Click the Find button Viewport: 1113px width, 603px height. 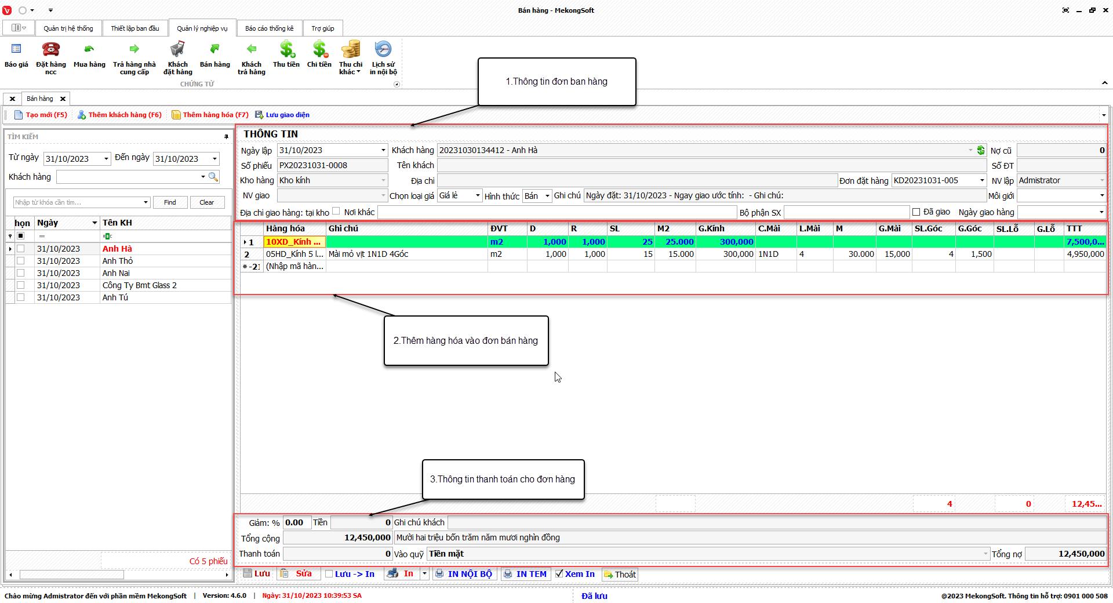170,202
